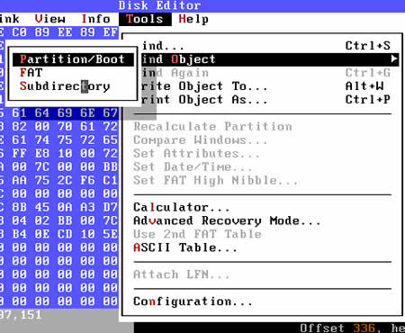This screenshot has width=405, height=333.
Task: Click hex byte 64 in highlighted row
Action: pos(42,112)
